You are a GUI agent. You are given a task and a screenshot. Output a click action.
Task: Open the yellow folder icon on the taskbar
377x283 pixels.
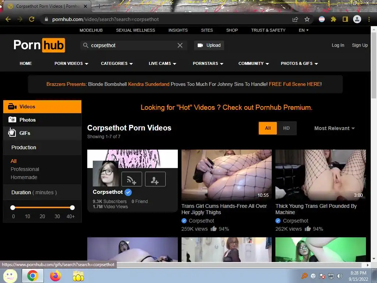point(78,276)
